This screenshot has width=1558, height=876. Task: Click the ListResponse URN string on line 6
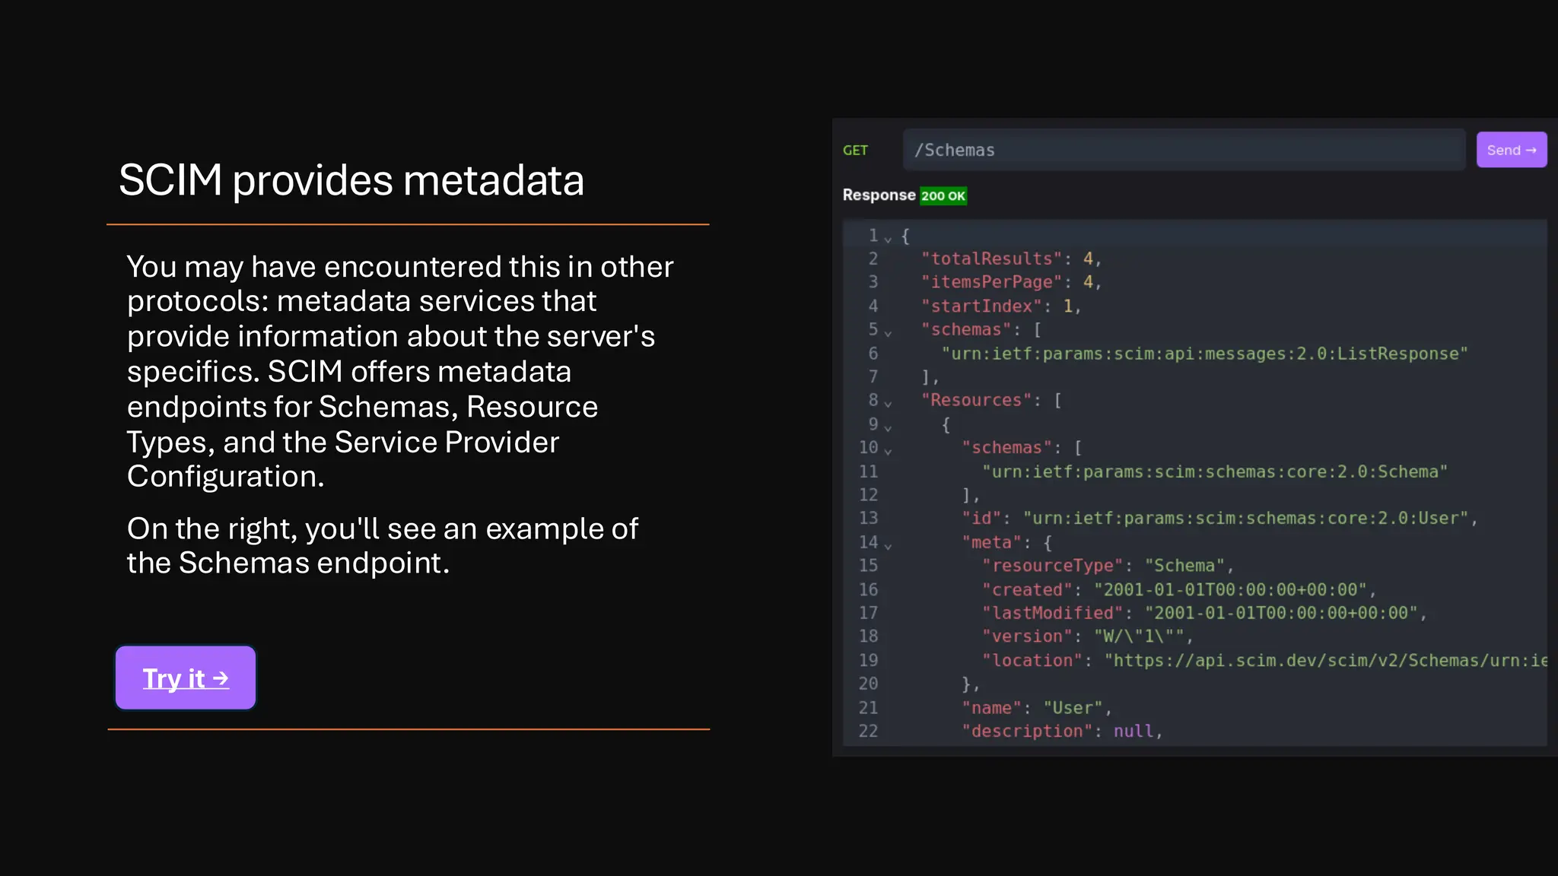(x=1205, y=354)
